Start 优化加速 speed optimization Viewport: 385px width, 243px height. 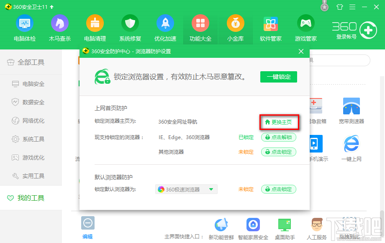coord(165,28)
